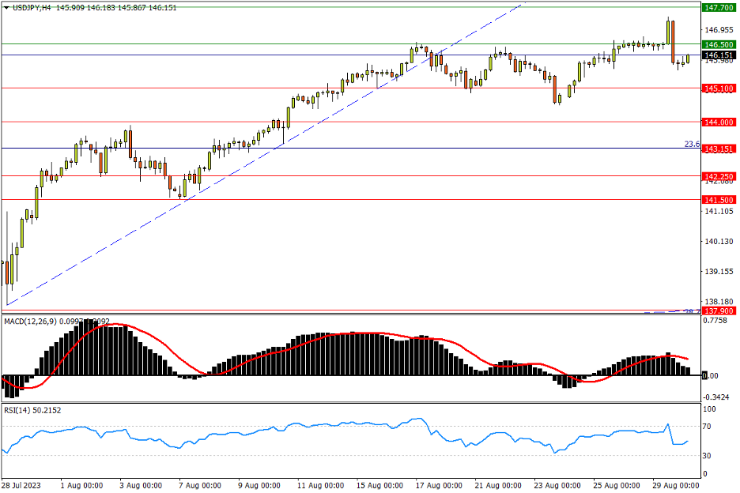The height and width of the screenshot is (493, 740).
Task: Select the green 147.700 price level label
Action: coord(719,8)
